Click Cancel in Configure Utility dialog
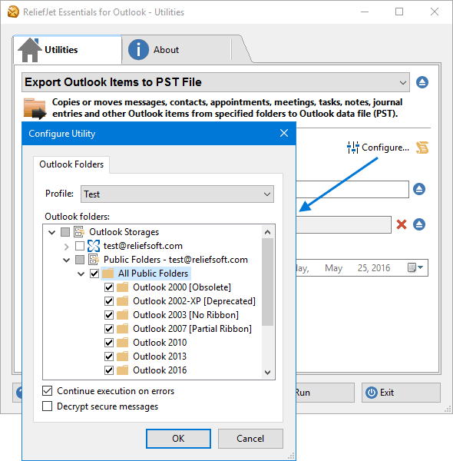This screenshot has width=453, height=461. click(x=250, y=439)
